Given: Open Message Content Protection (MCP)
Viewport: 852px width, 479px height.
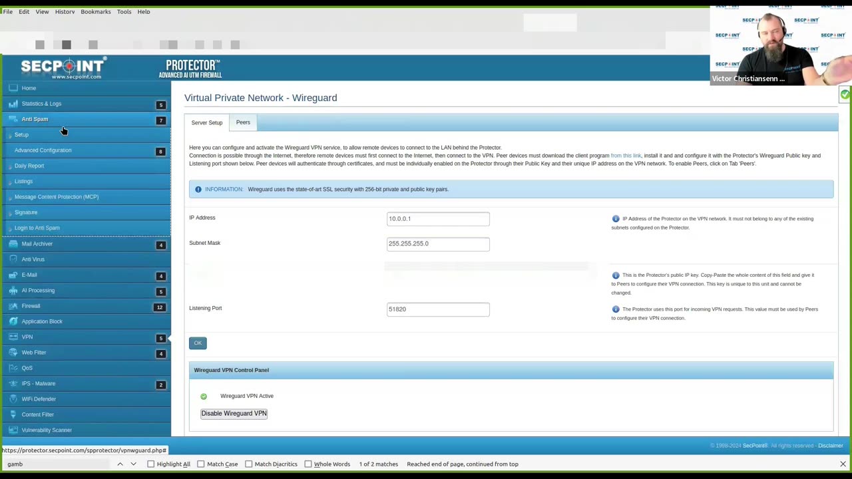Looking at the screenshot, I should pos(57,197).
